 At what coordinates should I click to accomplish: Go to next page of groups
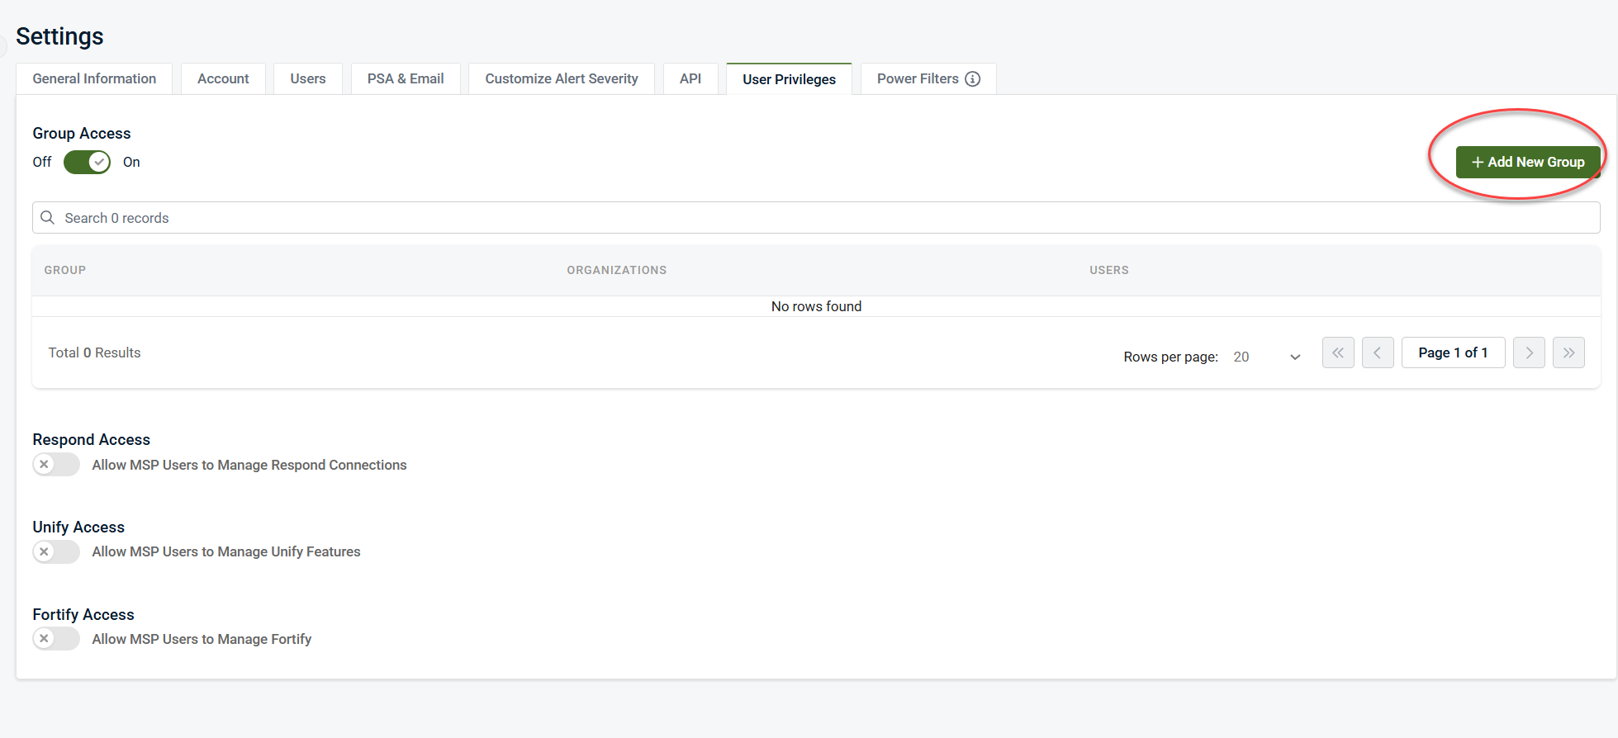point(1528,352)
